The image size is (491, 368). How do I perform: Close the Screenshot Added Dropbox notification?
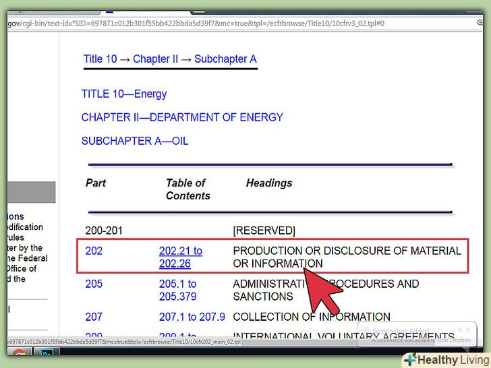coord(469,330)
